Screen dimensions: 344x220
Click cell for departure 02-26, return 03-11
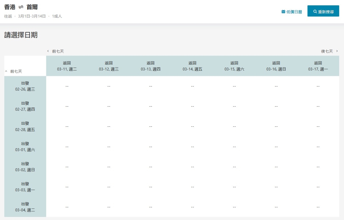(67, 86)
